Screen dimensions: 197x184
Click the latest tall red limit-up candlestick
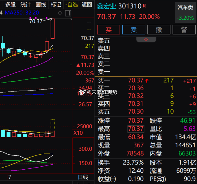coord(53,29)
